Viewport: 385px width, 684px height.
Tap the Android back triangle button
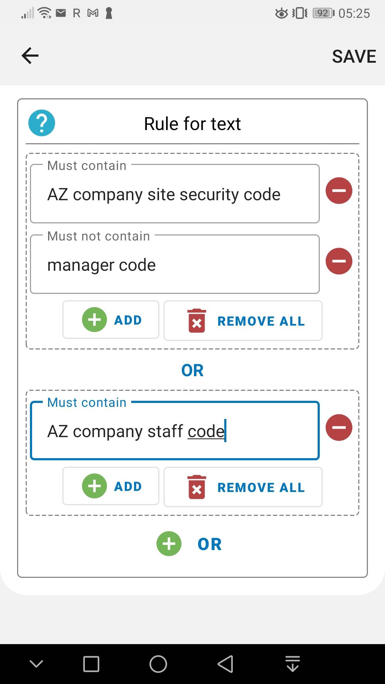pos(225,664)
